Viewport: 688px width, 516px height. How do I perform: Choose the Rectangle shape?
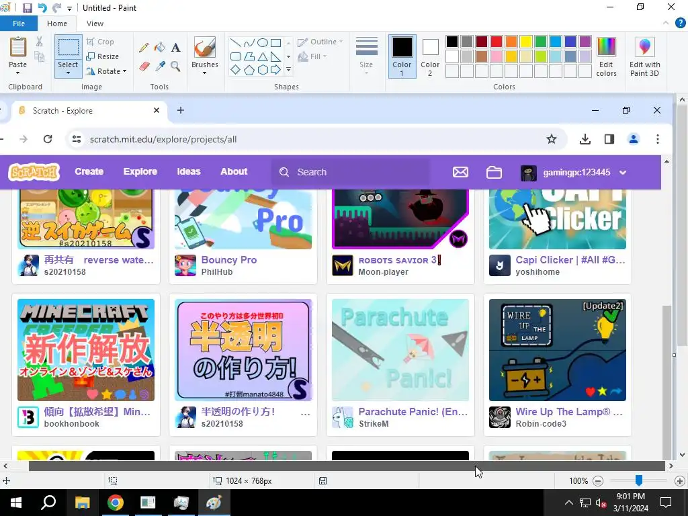point(275,42)
